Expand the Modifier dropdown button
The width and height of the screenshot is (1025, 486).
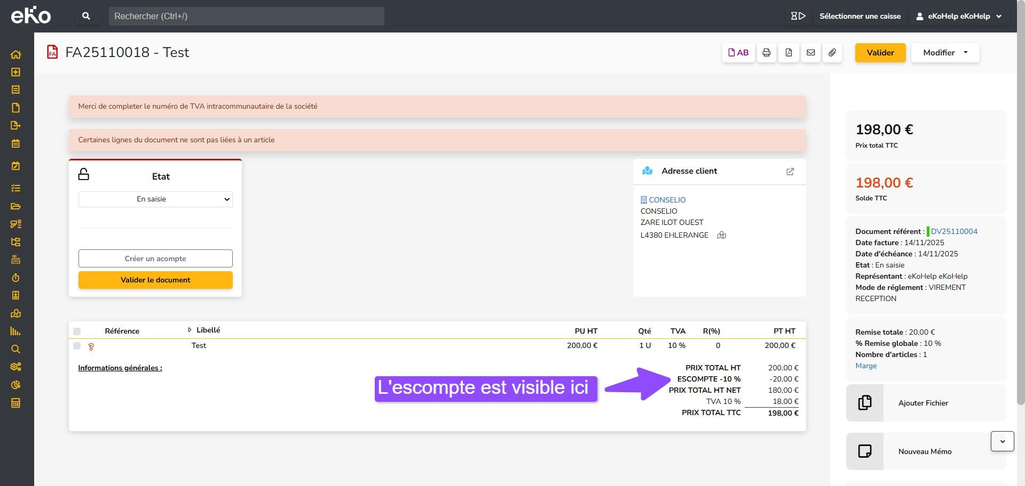click(945, 53)
